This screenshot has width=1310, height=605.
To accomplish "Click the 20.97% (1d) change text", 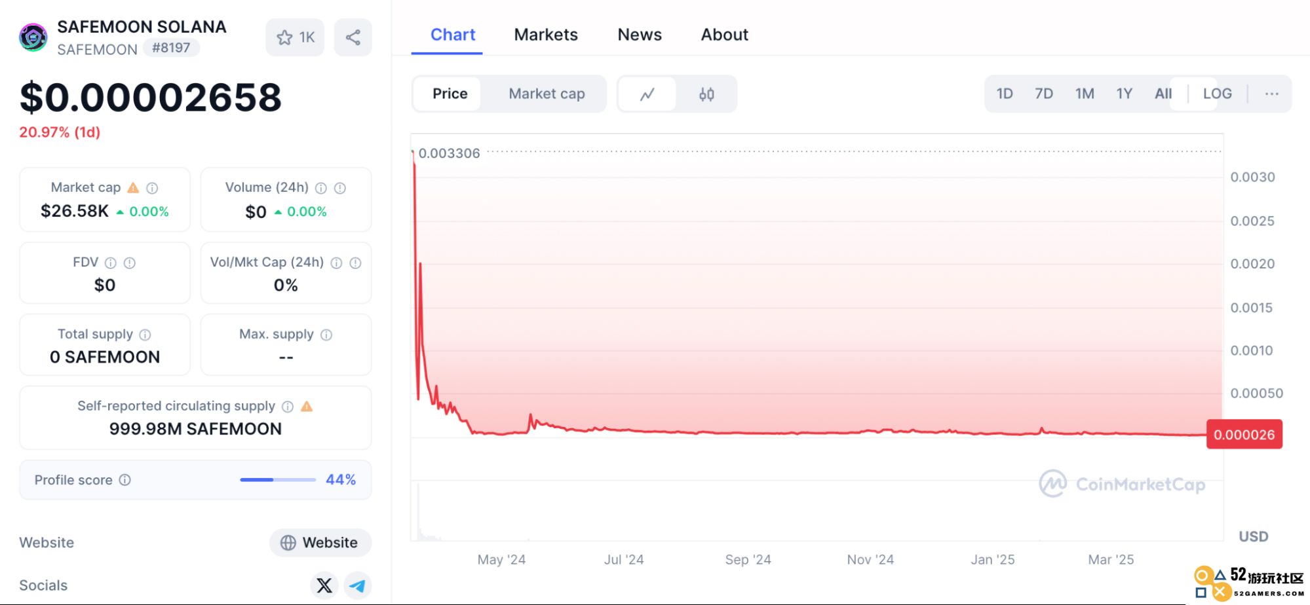I will pyautogui.click(x=60, y=132).
